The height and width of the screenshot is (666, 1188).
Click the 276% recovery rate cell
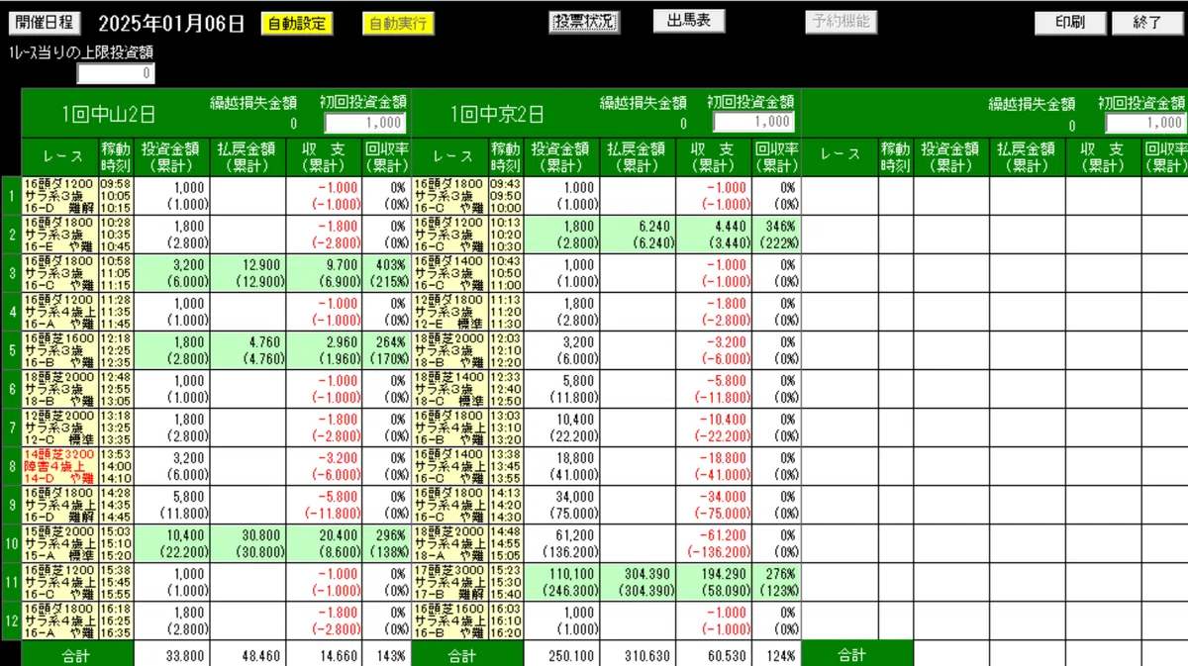click(x=776, y=582)
